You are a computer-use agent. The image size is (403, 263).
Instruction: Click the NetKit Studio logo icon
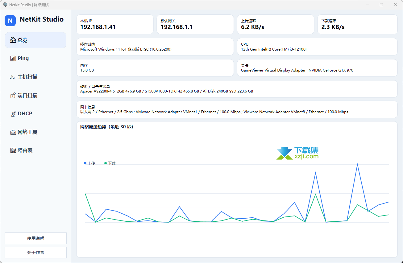pyautogui.click(x=10, y=21)
